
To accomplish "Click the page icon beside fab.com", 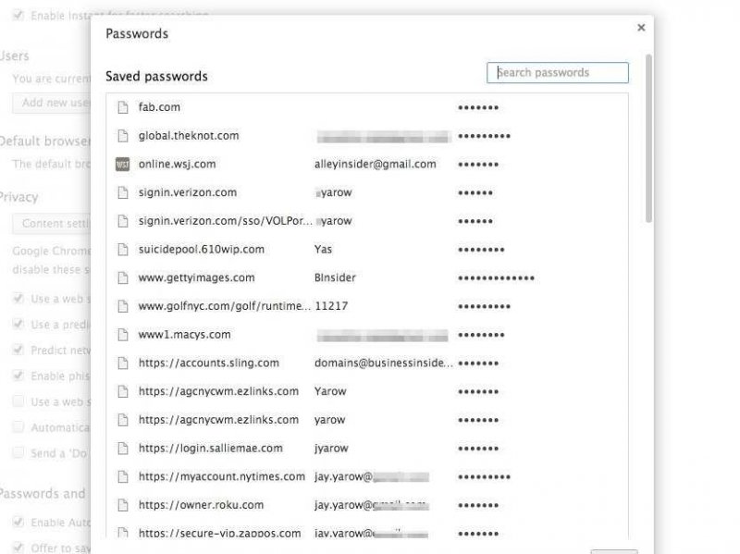I will (122, 107).
